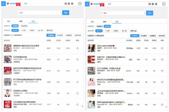Click the user avatar in the left panel

[80, 4]
